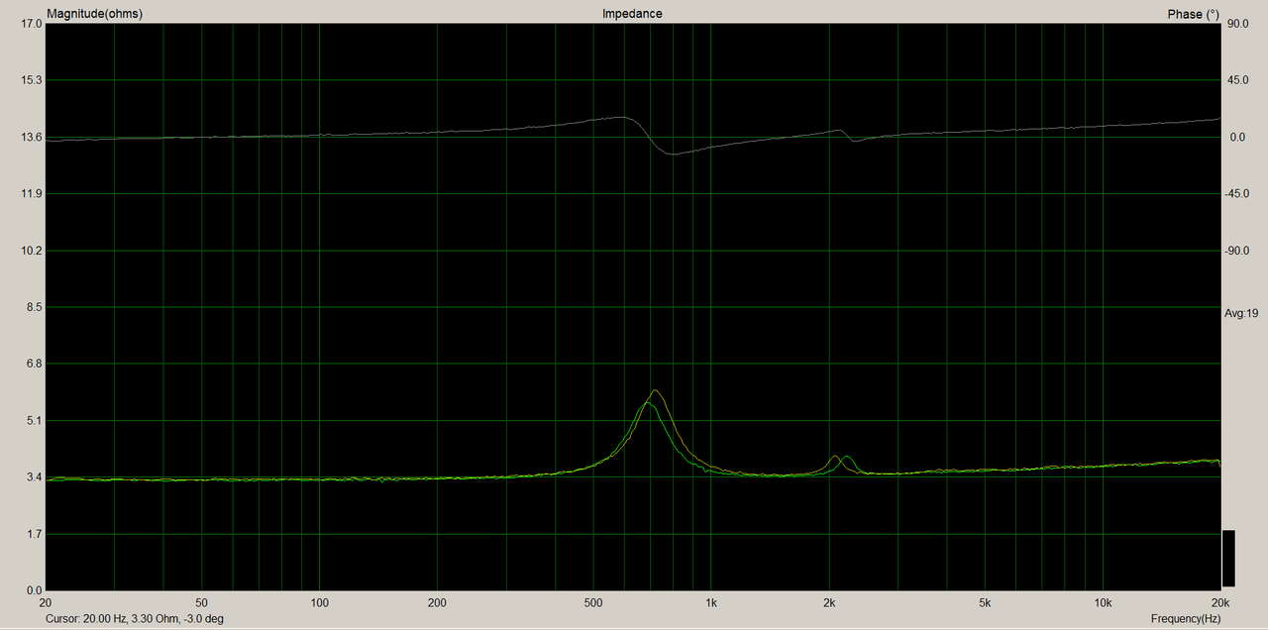The height and width of the screenshot is (630, 1268).
Task: Click the black level bar at bottom right
Action: 1229,559
